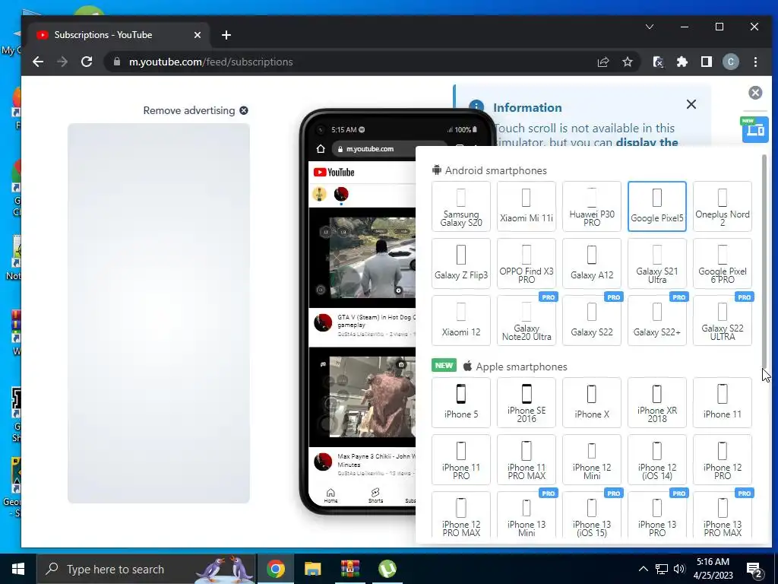Select the iPhone 12 (iOS 14) device
Viewport: 778px width, 584px height.
point(657,460)
